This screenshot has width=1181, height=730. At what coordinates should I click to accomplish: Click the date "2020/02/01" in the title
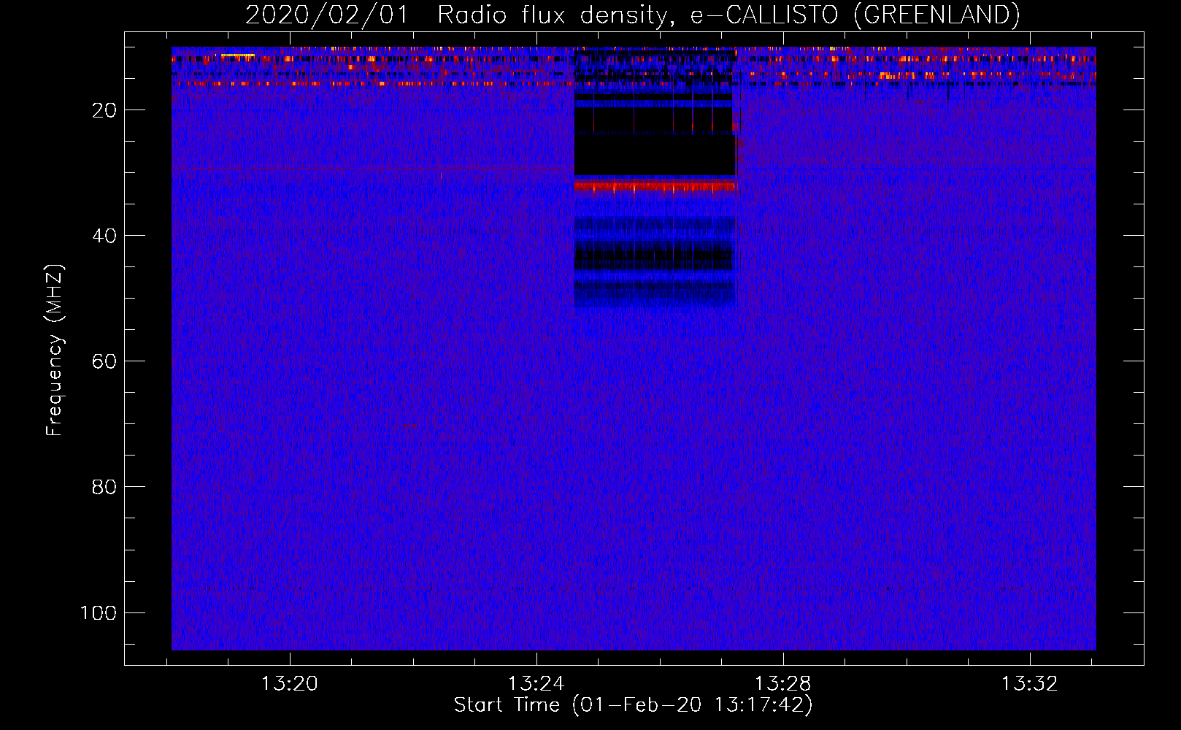(327, 15)
